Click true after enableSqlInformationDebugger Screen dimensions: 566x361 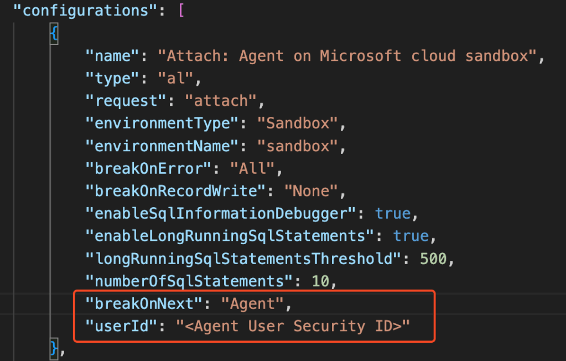pos(393,214)
